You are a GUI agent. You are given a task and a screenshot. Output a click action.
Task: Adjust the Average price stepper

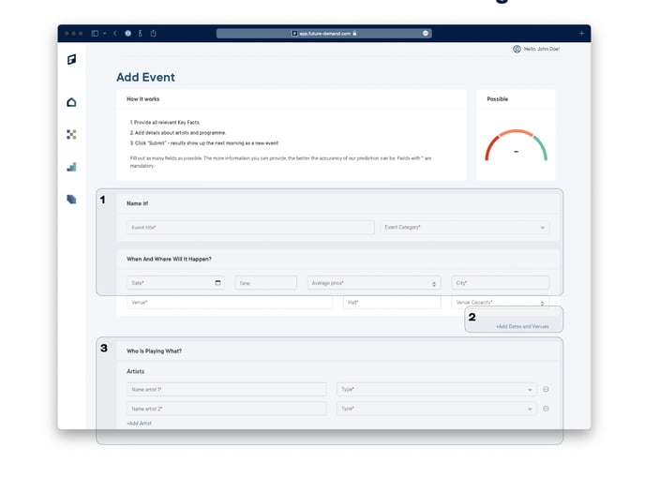434,284
